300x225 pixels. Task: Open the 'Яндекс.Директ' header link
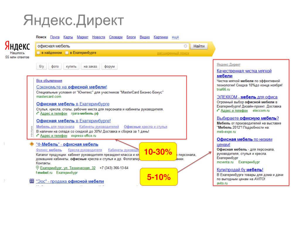click(x=229, y=64)
